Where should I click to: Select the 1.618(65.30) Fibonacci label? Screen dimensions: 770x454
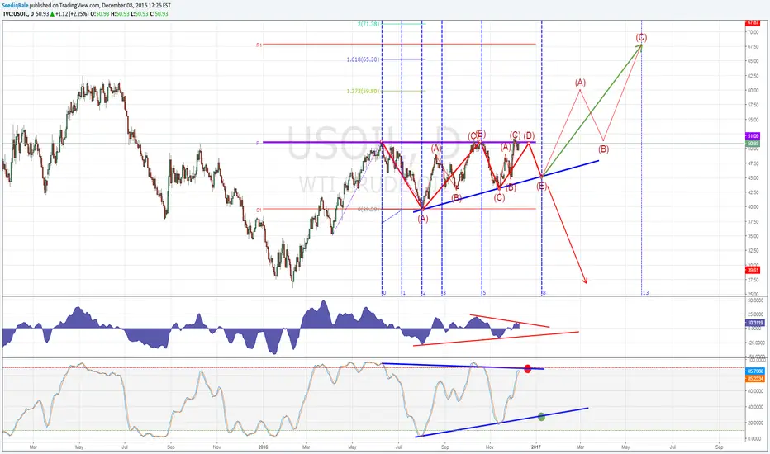[x=363, y=59]
